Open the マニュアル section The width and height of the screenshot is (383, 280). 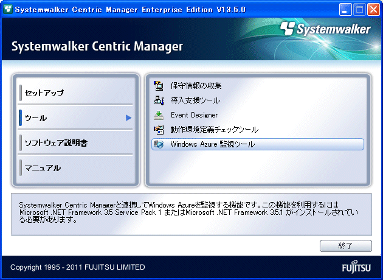coord(76,168)
